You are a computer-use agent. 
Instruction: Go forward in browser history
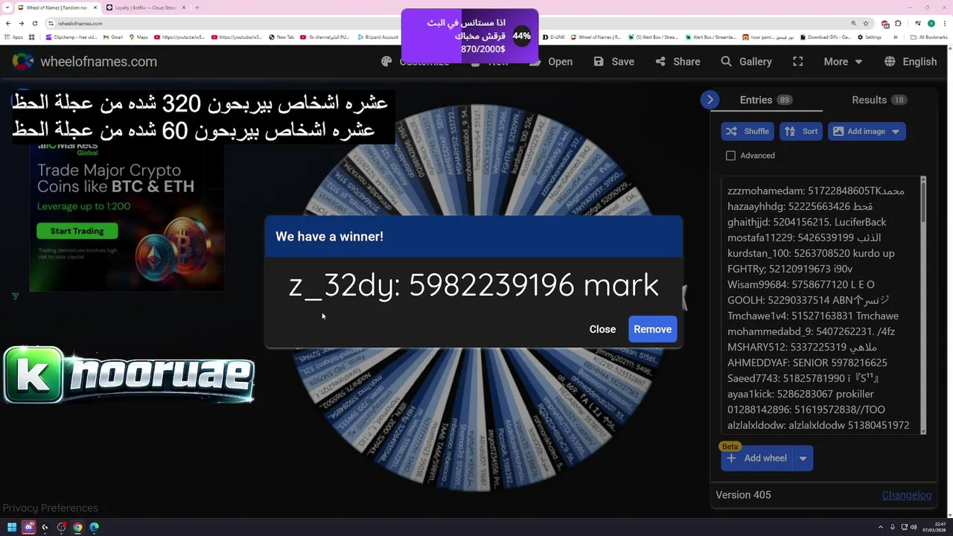click(21, 23)
